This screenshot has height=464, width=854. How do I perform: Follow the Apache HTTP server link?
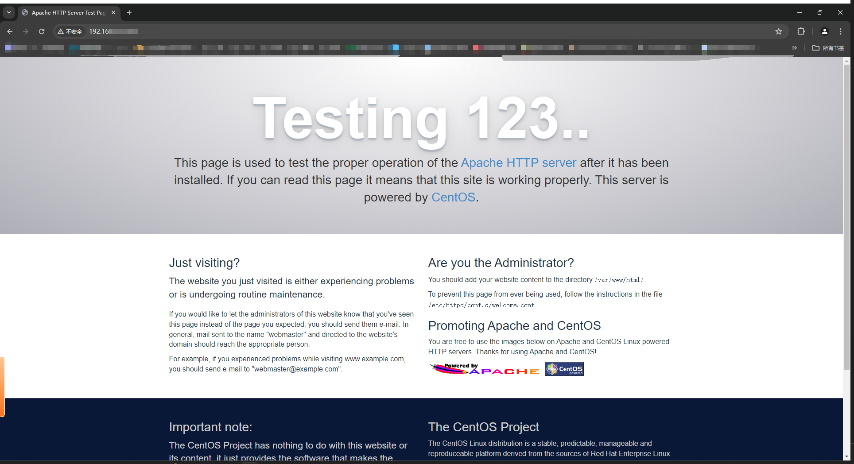(519, 163)
